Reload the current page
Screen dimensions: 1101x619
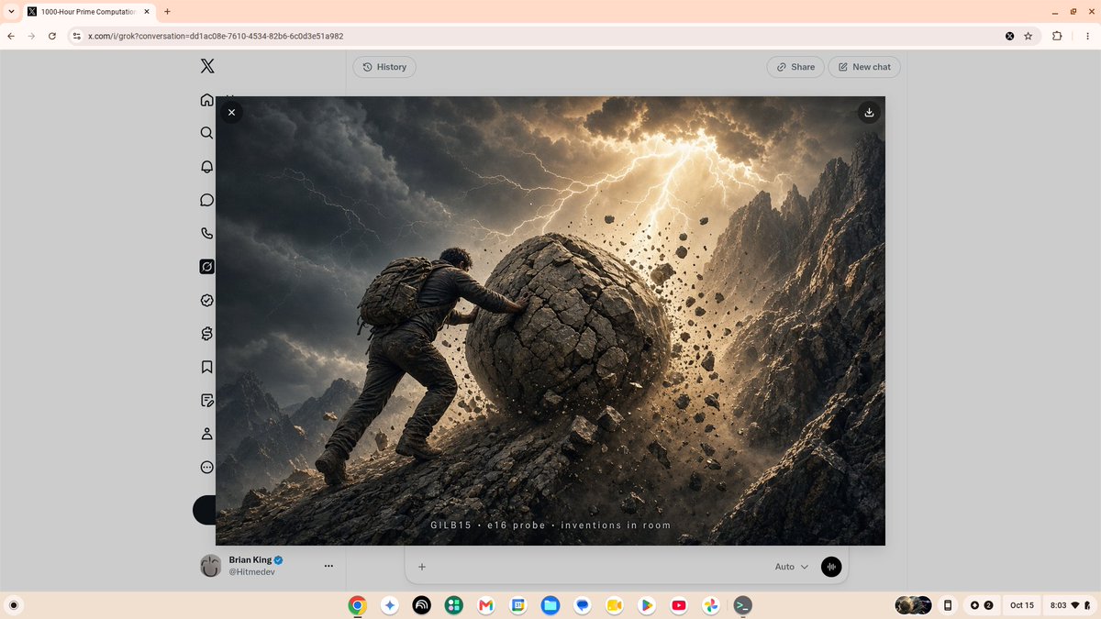click(52, 36)
